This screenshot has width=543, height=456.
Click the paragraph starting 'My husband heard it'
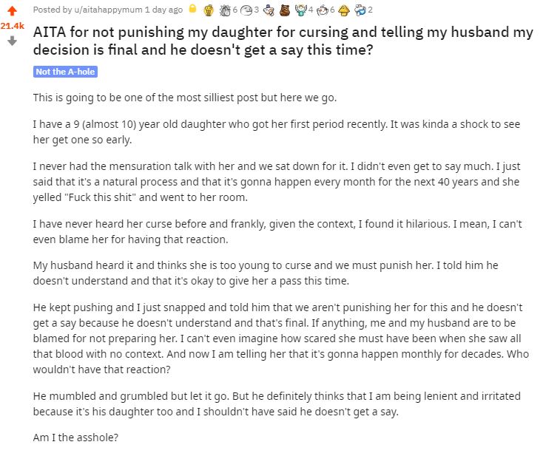(266, 273)
